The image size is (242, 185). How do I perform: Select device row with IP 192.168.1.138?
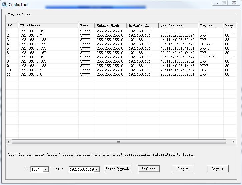pyautogui.click(x=121, y=66)
